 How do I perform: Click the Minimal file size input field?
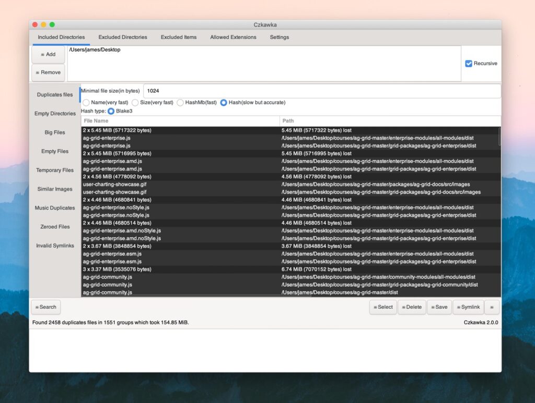point(321,91)
